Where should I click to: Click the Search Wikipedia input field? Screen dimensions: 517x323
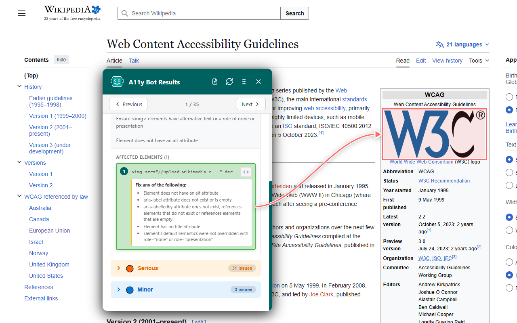199,13
